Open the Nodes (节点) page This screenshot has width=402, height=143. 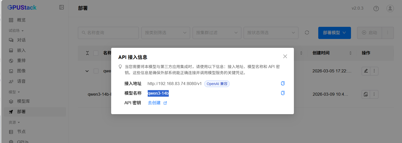point(35,132)
